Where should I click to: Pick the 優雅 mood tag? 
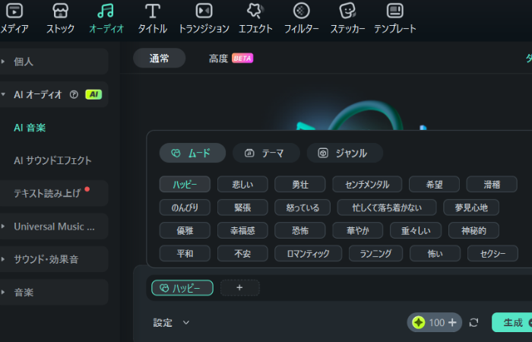coord(185,230)
